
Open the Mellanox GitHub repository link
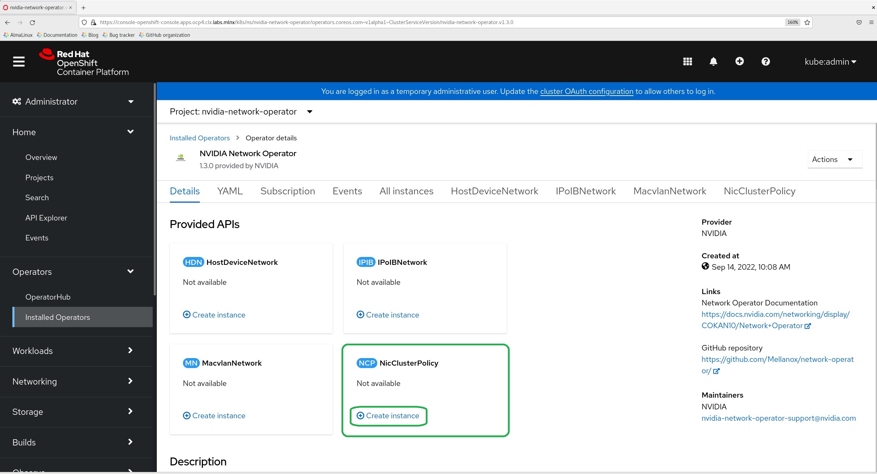pos(777,365)
